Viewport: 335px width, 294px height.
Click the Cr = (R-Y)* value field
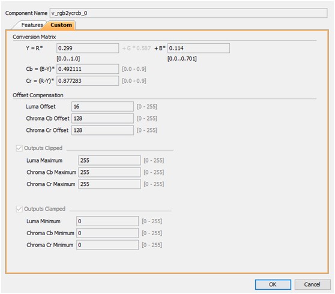[88, 81]
